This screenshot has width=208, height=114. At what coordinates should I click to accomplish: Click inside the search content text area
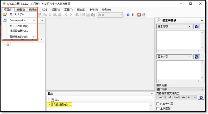click(179, 40)
